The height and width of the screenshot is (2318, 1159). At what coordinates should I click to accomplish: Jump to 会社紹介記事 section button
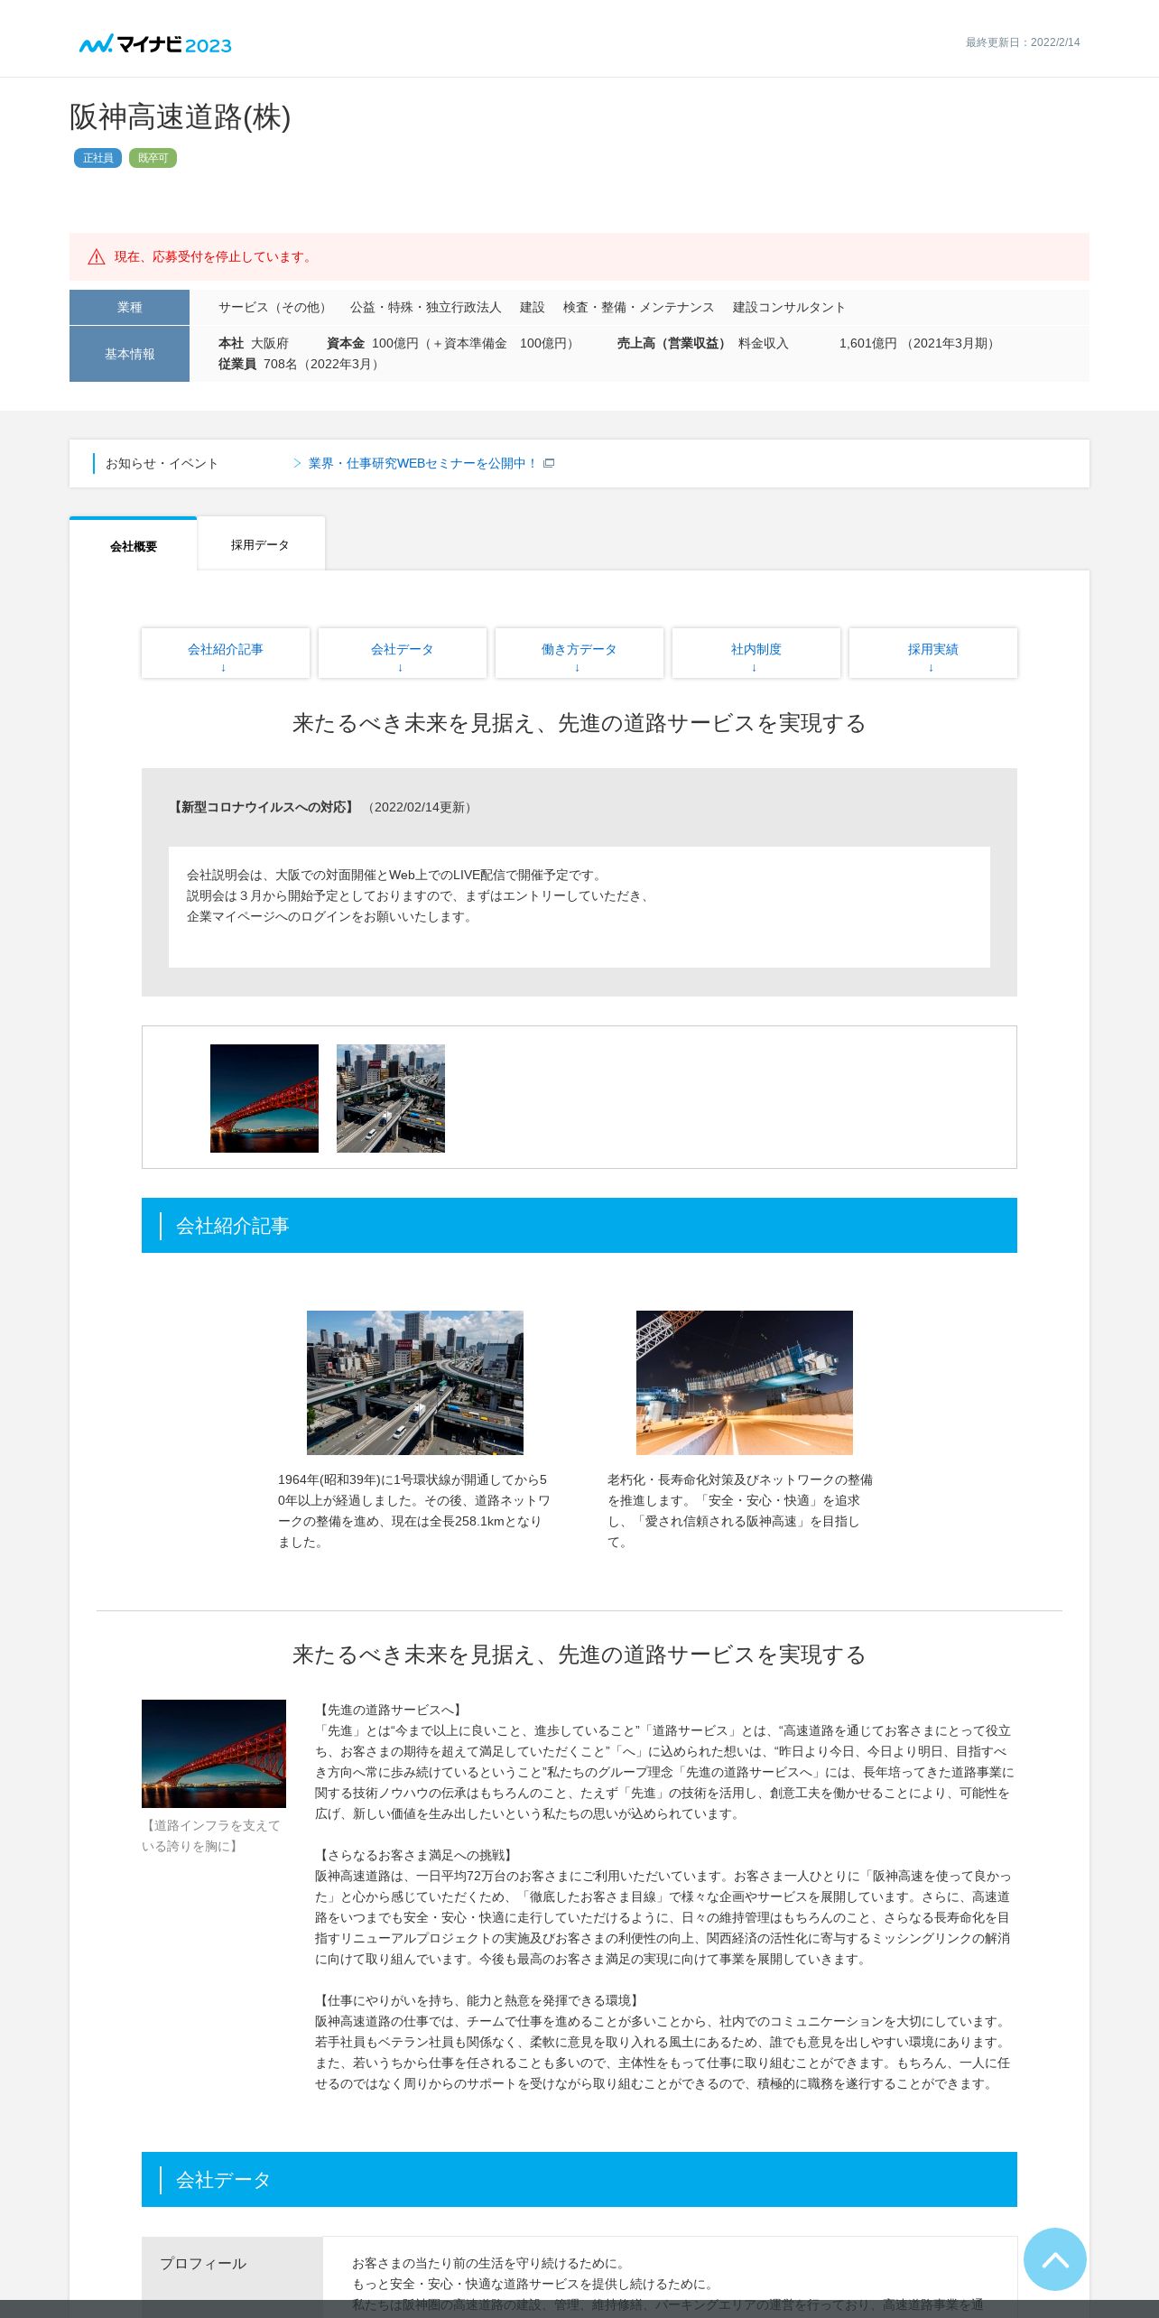(226, 653)
